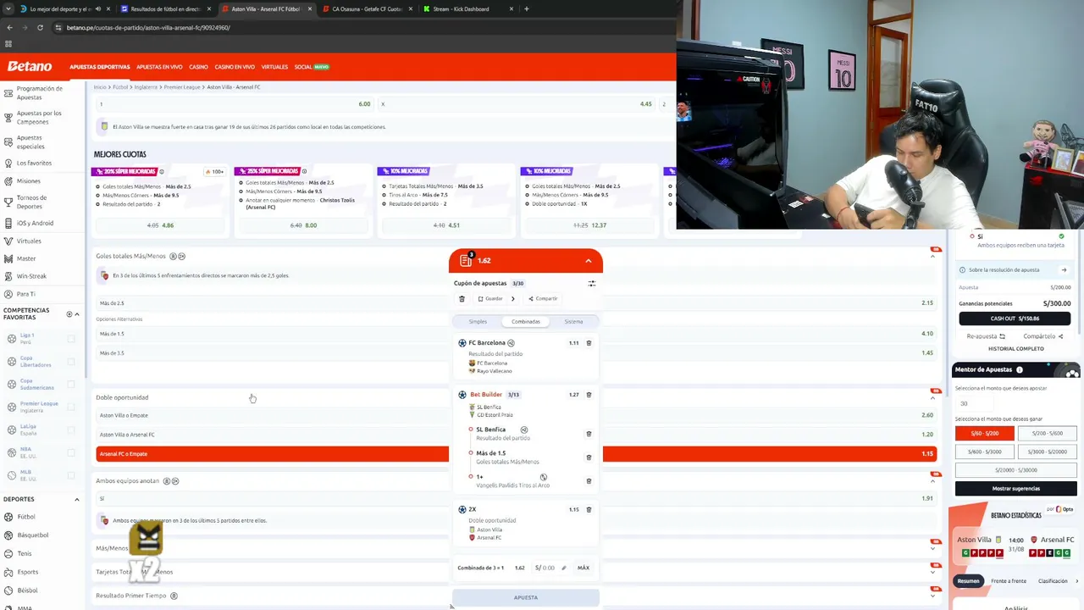Delete the Bet Builder selection from slip
The width and height of the screenshot is (1084, 610).
pos(589,395)
